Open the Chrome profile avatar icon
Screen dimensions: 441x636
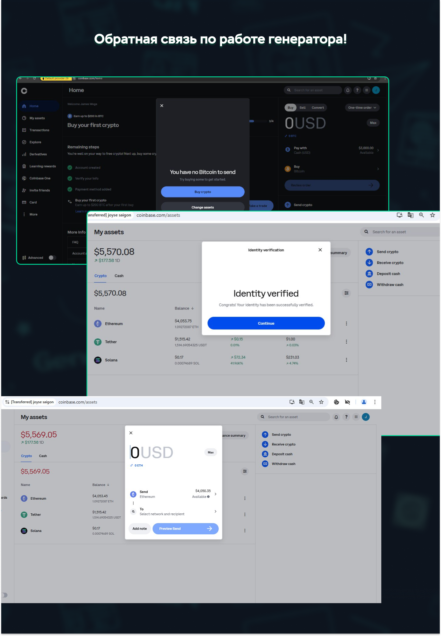[364, 402]
